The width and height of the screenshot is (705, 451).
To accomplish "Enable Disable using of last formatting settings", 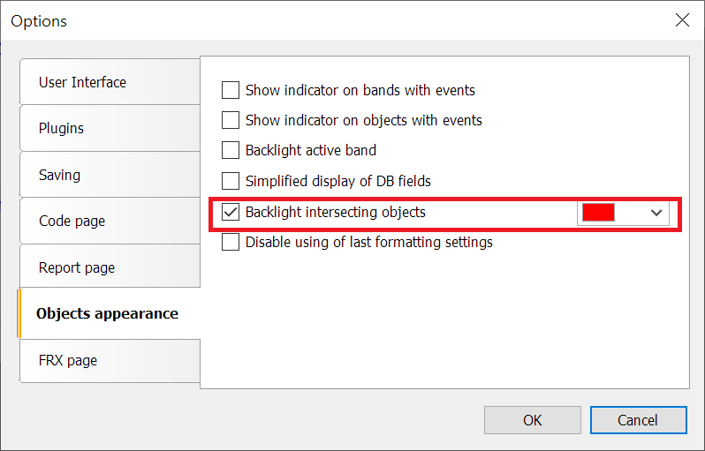I will 231,242.
